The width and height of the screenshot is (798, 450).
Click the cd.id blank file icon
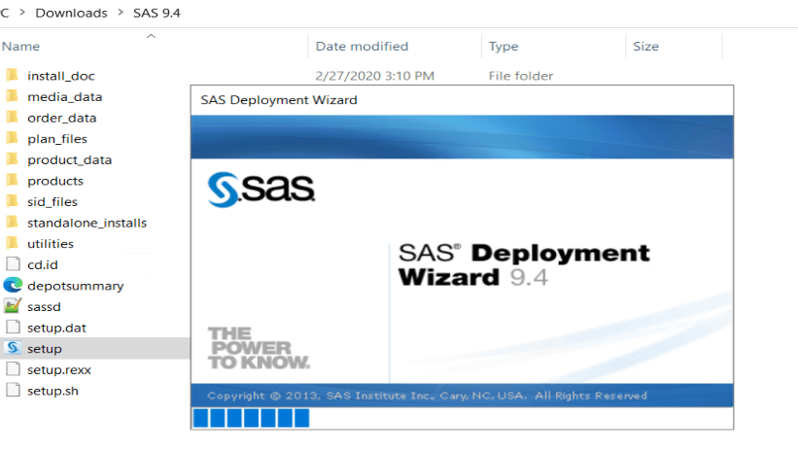(13, 264)
